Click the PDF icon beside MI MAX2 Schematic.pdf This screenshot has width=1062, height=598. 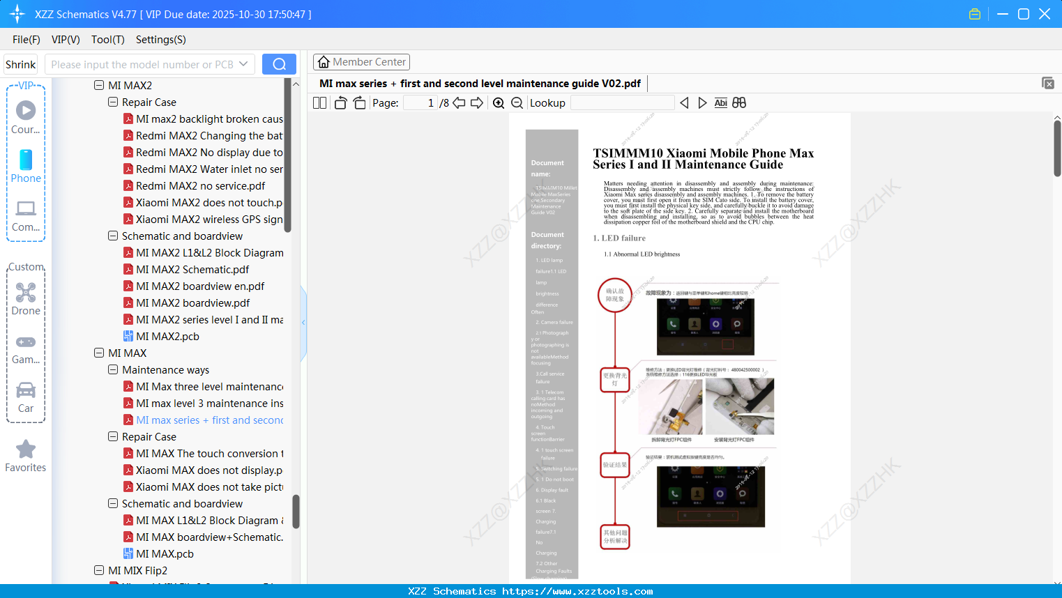pos(128,269)
